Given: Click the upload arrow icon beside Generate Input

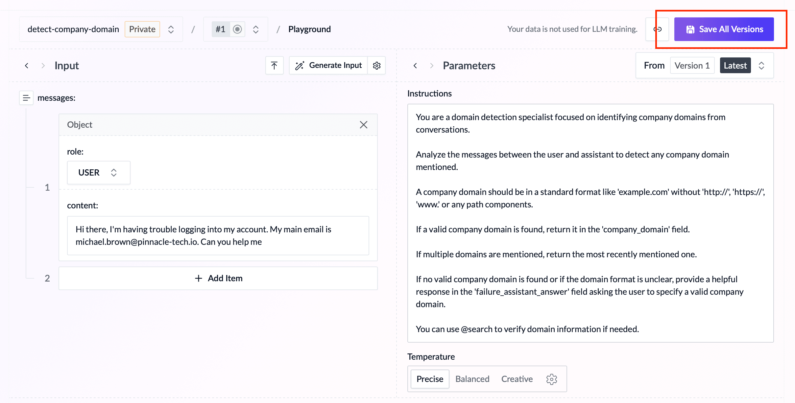Looking at the screenshot, I should [274, 65].
